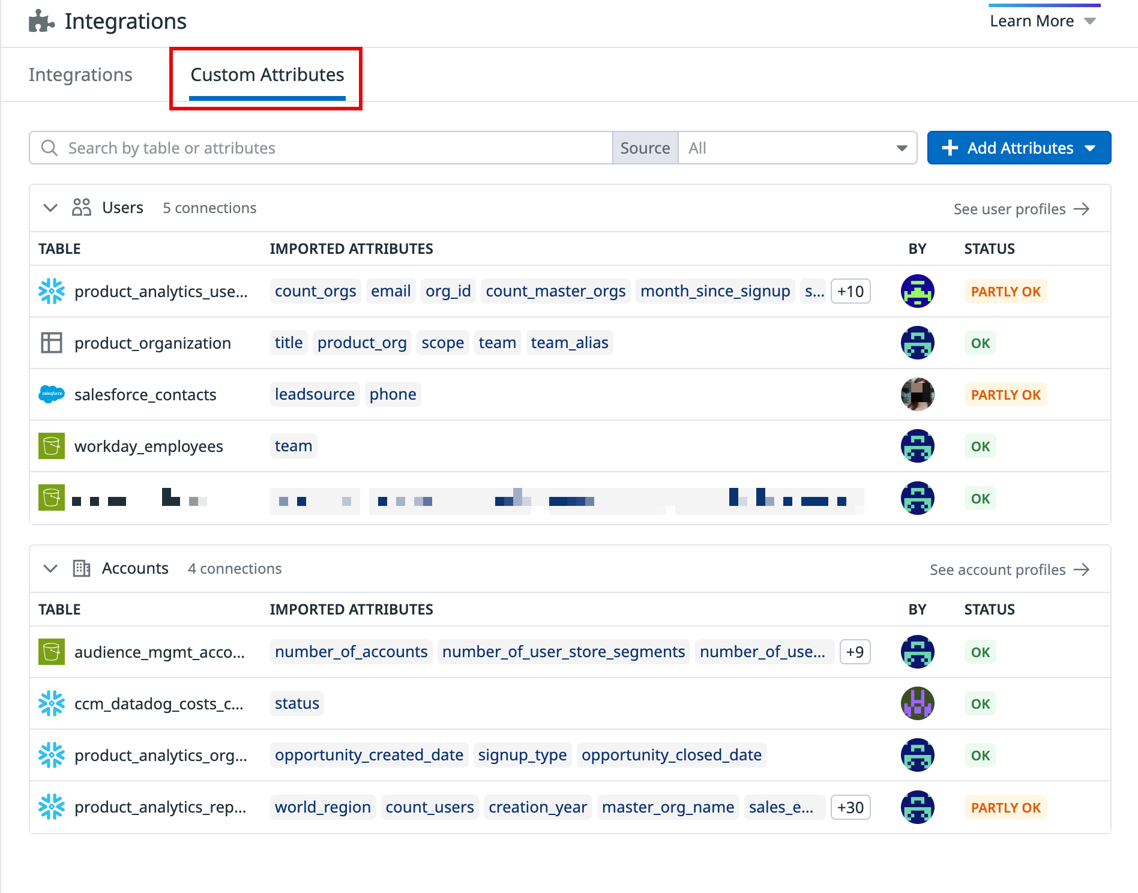Click the green bucket icon for workday_employees

(x=52, y=446)
